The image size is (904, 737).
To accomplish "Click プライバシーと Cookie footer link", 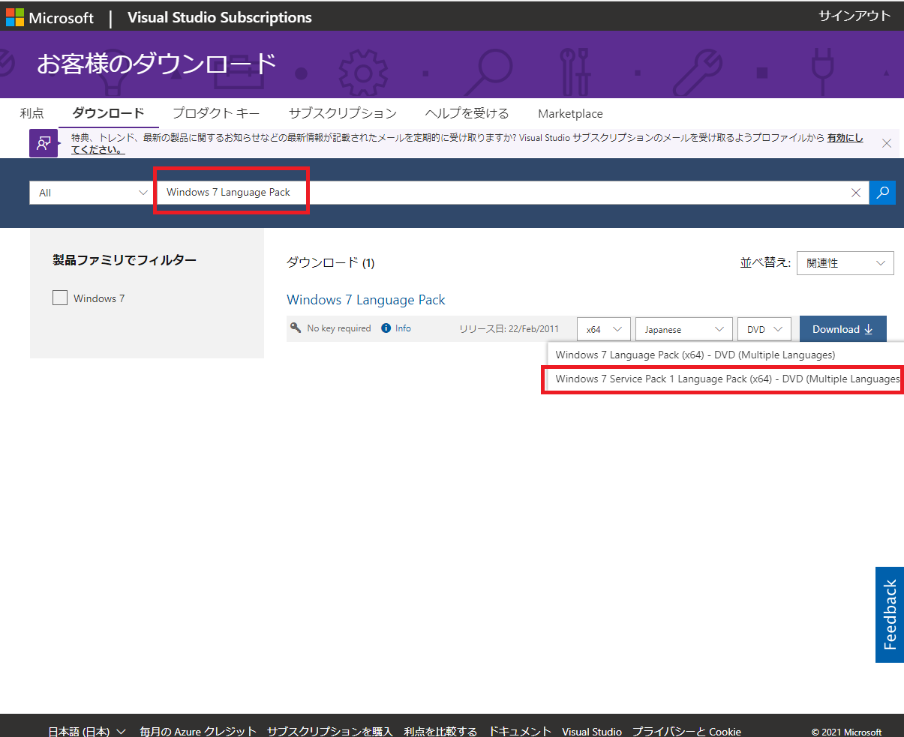I will click(686, 731).
